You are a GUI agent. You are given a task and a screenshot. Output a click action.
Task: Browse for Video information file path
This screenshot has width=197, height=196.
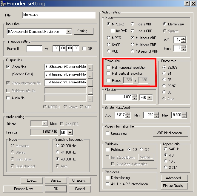pos(90,83)
